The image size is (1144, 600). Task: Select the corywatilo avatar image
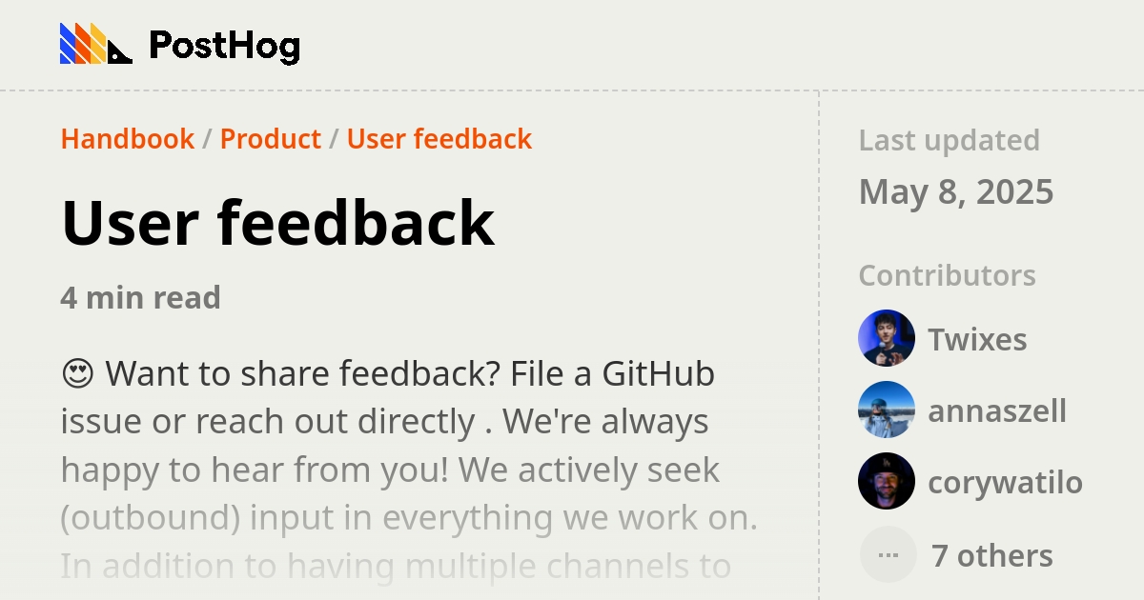887,482
